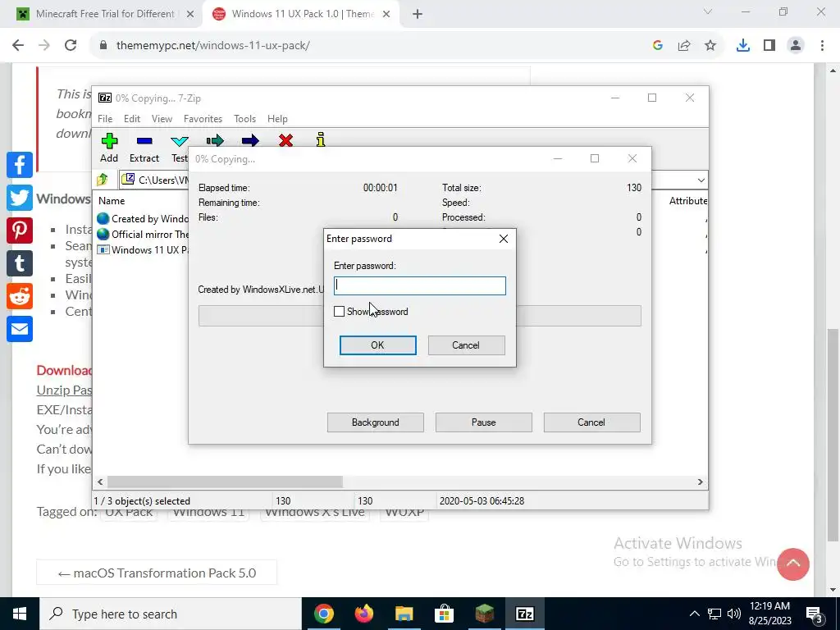The image size is (840, 630).
Task: Click Cancel in Enter password dialog
Action: [466, 345]
